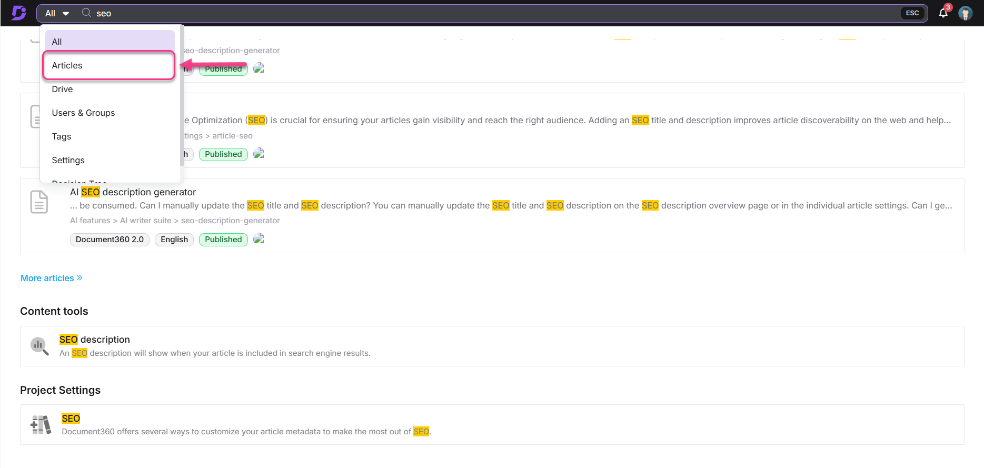The height and width of the screenshot is (468, 984).
Task: Open More articles link
Action: coord(52,278)
